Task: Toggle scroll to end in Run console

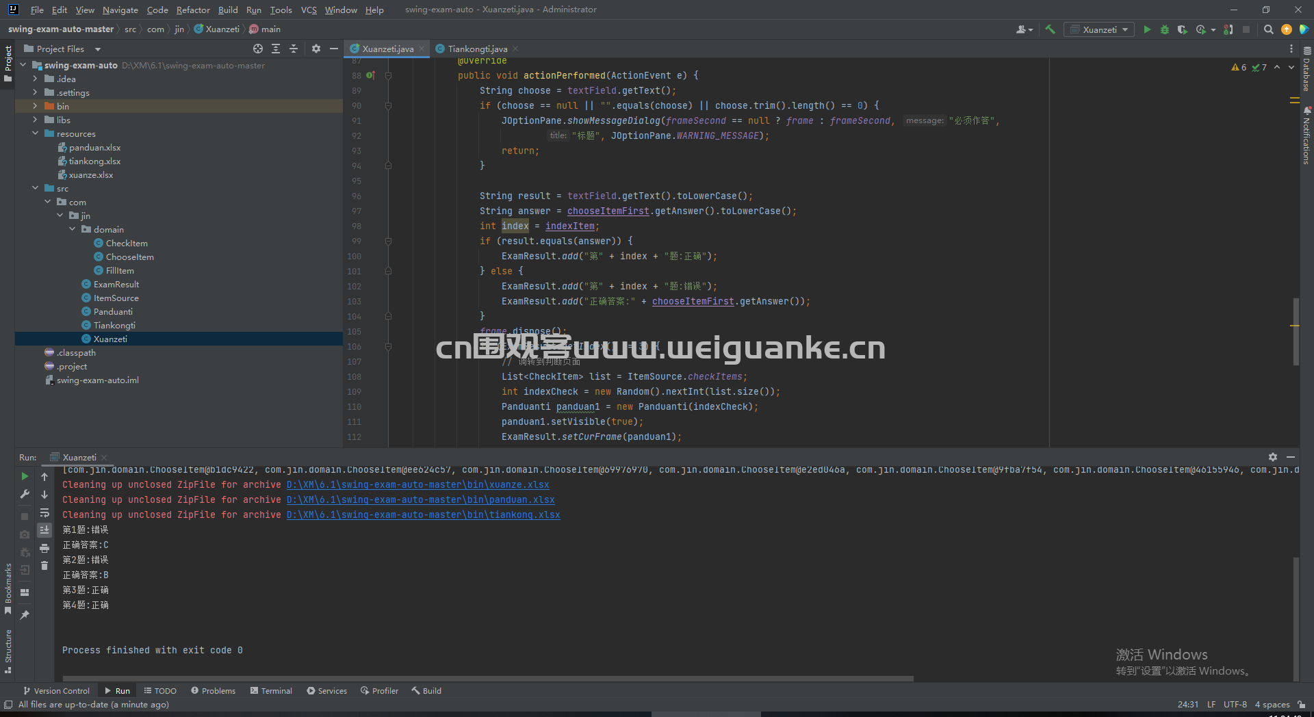Action: pos(44,530)
